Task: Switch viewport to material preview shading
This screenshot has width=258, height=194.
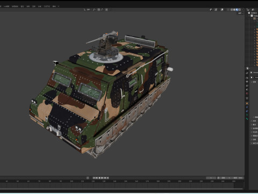Action: (237, 10)
